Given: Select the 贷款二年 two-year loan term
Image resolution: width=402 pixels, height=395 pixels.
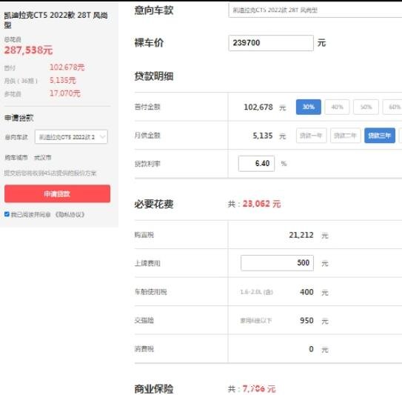Looking at the screenshot, I should pos(345,136).
